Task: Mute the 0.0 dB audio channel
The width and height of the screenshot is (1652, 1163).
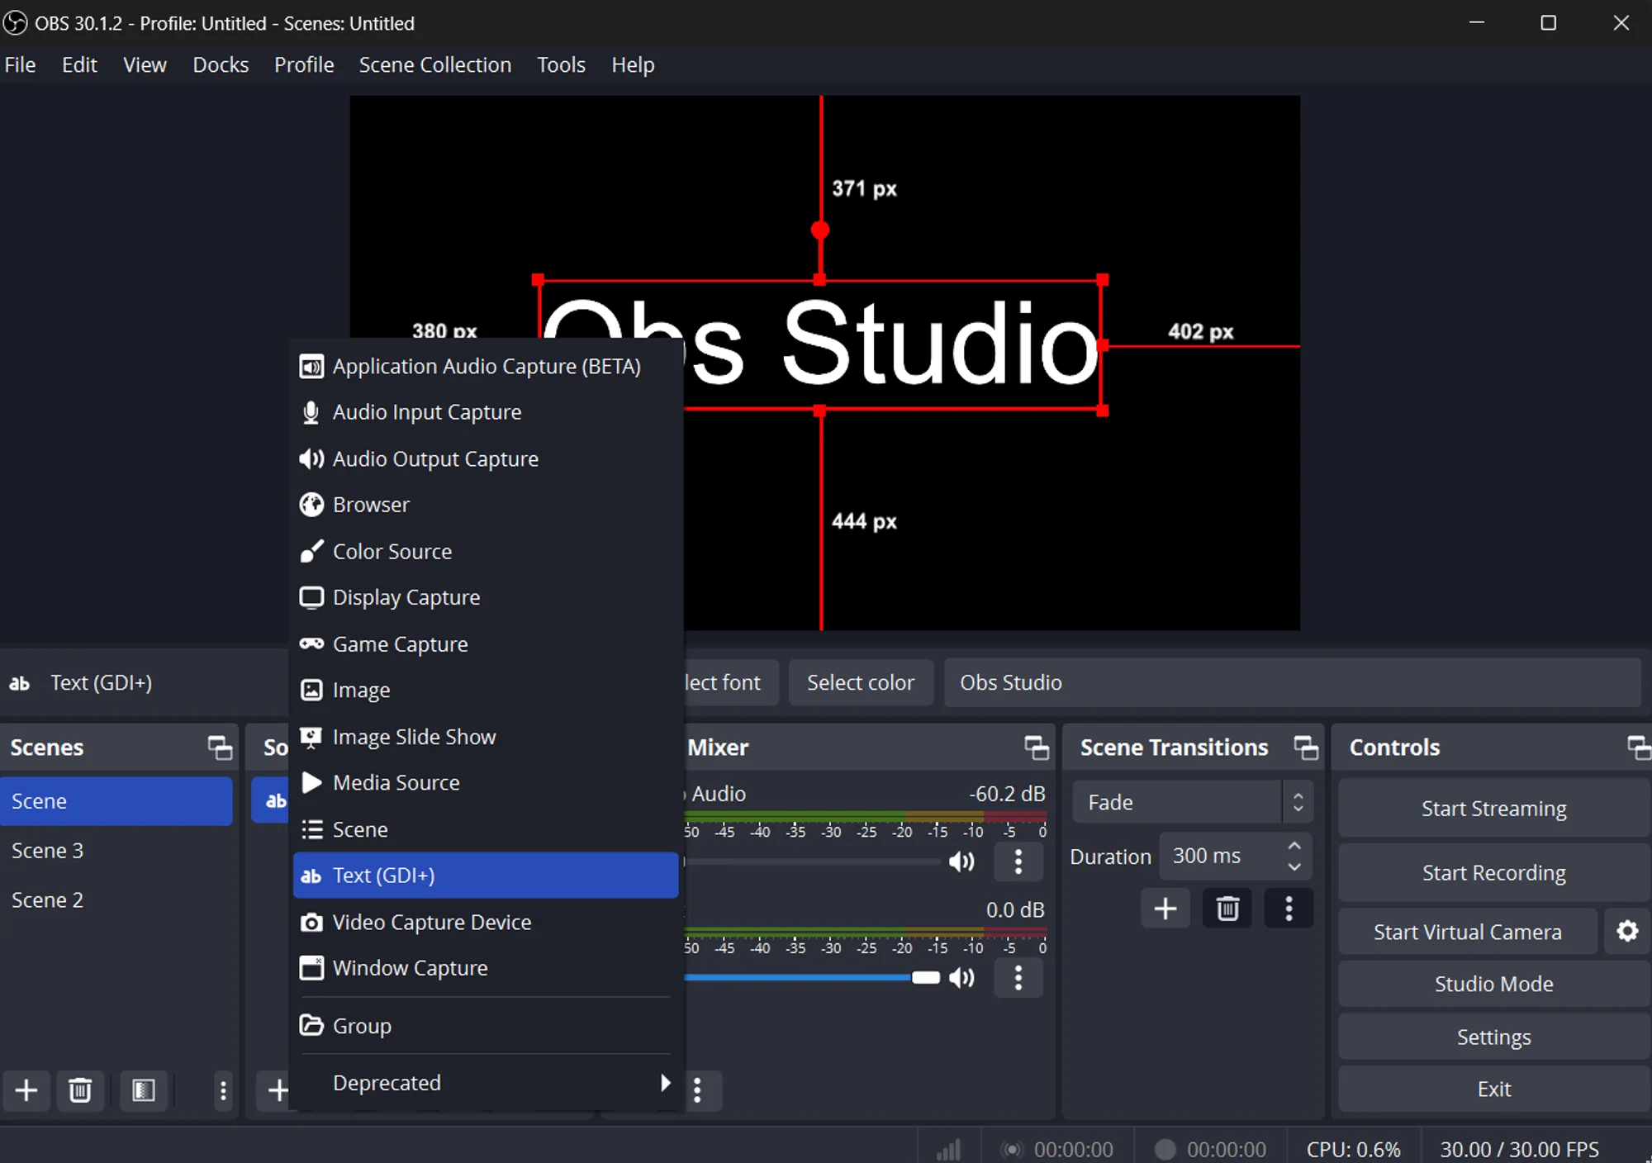Action: coord(961,978)
